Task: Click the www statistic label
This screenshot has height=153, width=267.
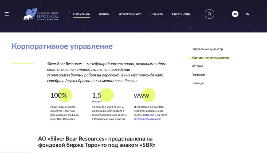Action: tap(142, 96)
